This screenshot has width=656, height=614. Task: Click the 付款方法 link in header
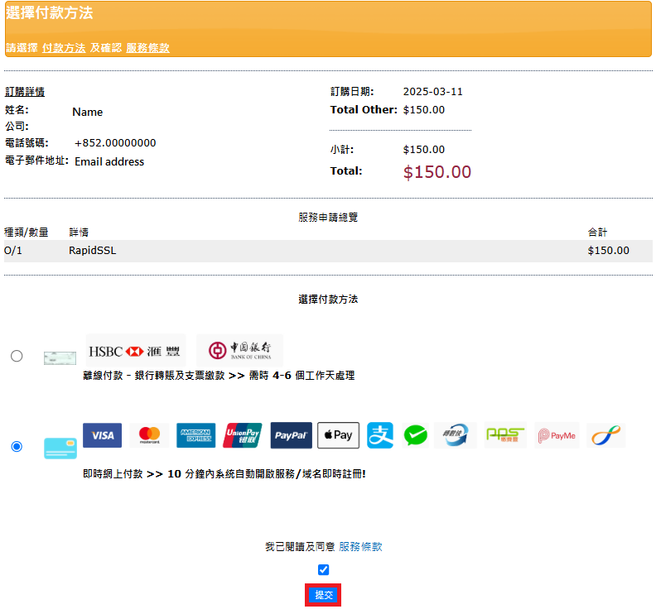[x=64, y=48]
